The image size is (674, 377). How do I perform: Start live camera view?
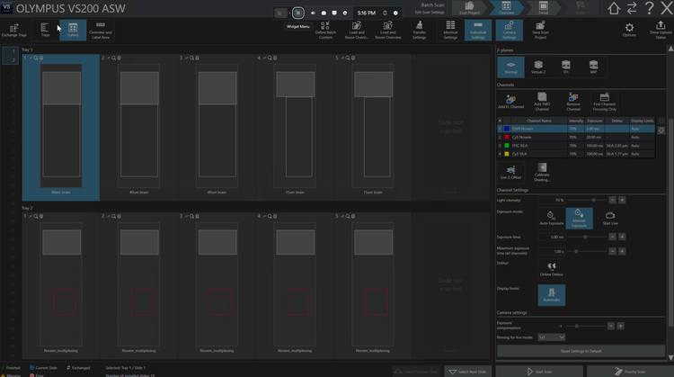point(610,216)
